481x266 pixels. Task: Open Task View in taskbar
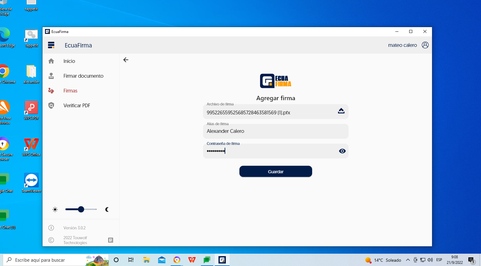pyautogui.click(x=131, y=260)
